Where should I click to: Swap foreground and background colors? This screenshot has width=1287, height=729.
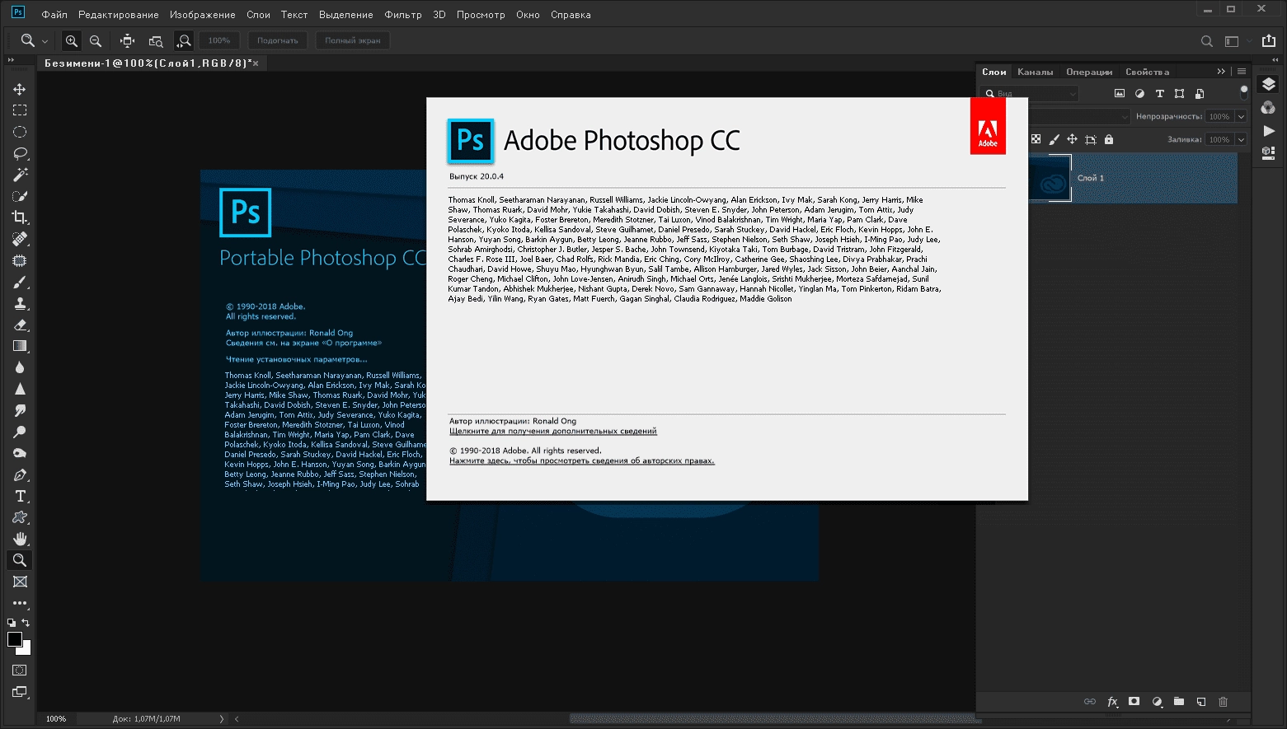tap(26, 623)
